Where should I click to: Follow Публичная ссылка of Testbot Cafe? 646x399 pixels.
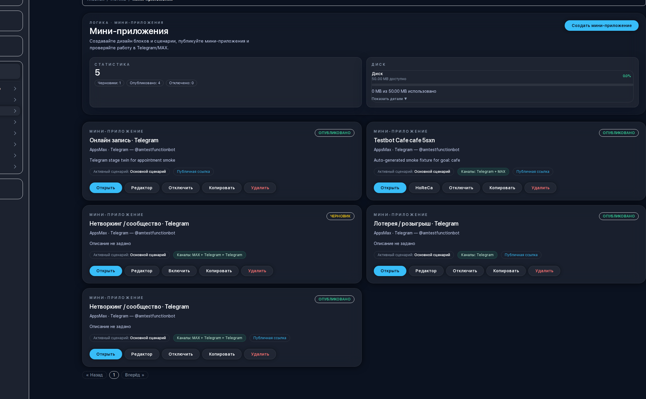(533, 172)
